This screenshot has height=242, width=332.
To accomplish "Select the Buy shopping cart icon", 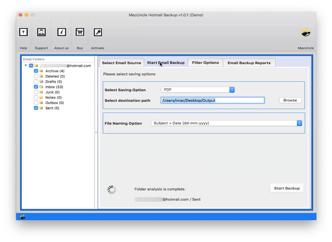I will [80, 32].
